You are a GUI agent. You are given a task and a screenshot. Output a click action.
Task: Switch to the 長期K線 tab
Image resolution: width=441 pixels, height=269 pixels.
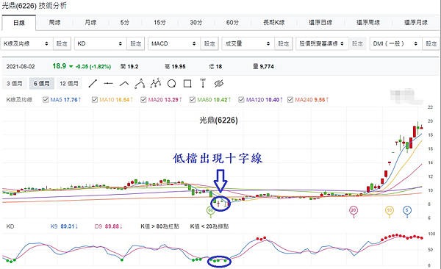tap(273, 23)
